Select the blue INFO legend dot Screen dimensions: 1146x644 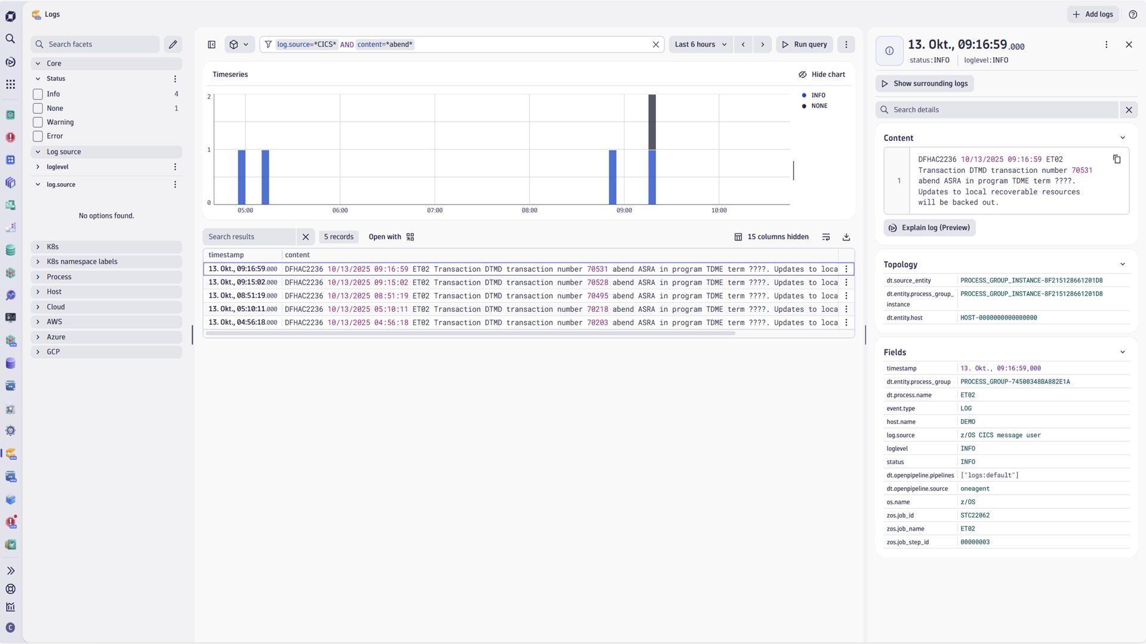(x=804, y=95)
